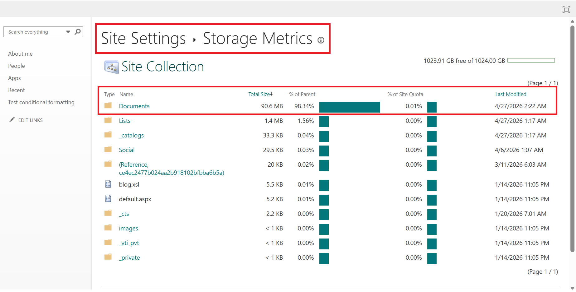This screenshot has height=292, width=576.
Task: Open the _cts folder link
Action: pos(124,214)
